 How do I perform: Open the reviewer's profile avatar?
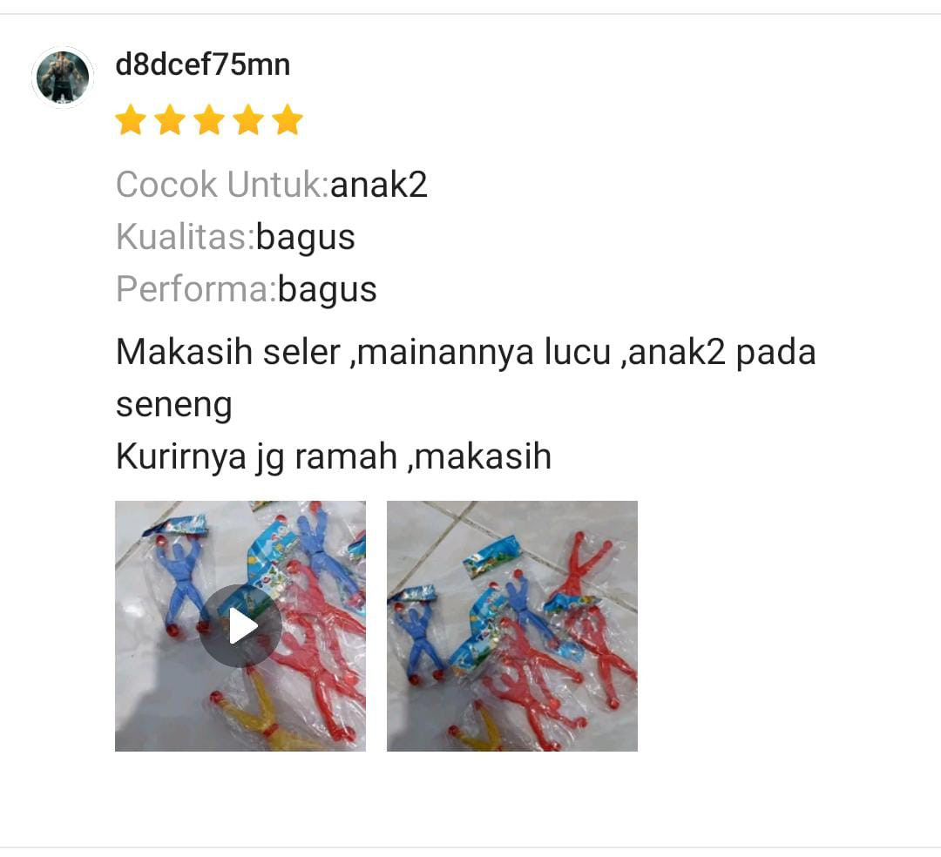pyautogui.click(x=63, y=77)
